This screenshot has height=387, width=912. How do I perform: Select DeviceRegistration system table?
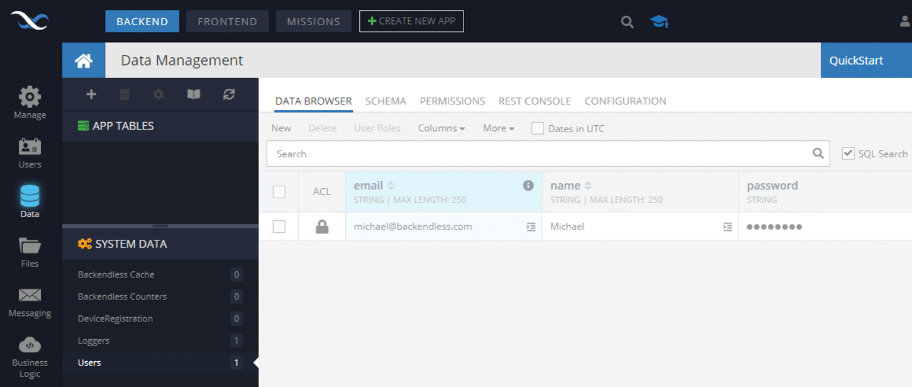pyautogui.click(x=160, y=318)
